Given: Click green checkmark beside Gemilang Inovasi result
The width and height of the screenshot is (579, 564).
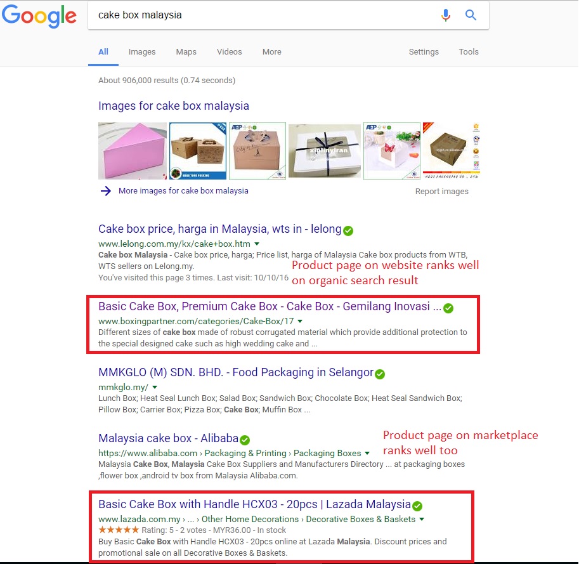Looking at the screenshot, I should pos(448,308).
